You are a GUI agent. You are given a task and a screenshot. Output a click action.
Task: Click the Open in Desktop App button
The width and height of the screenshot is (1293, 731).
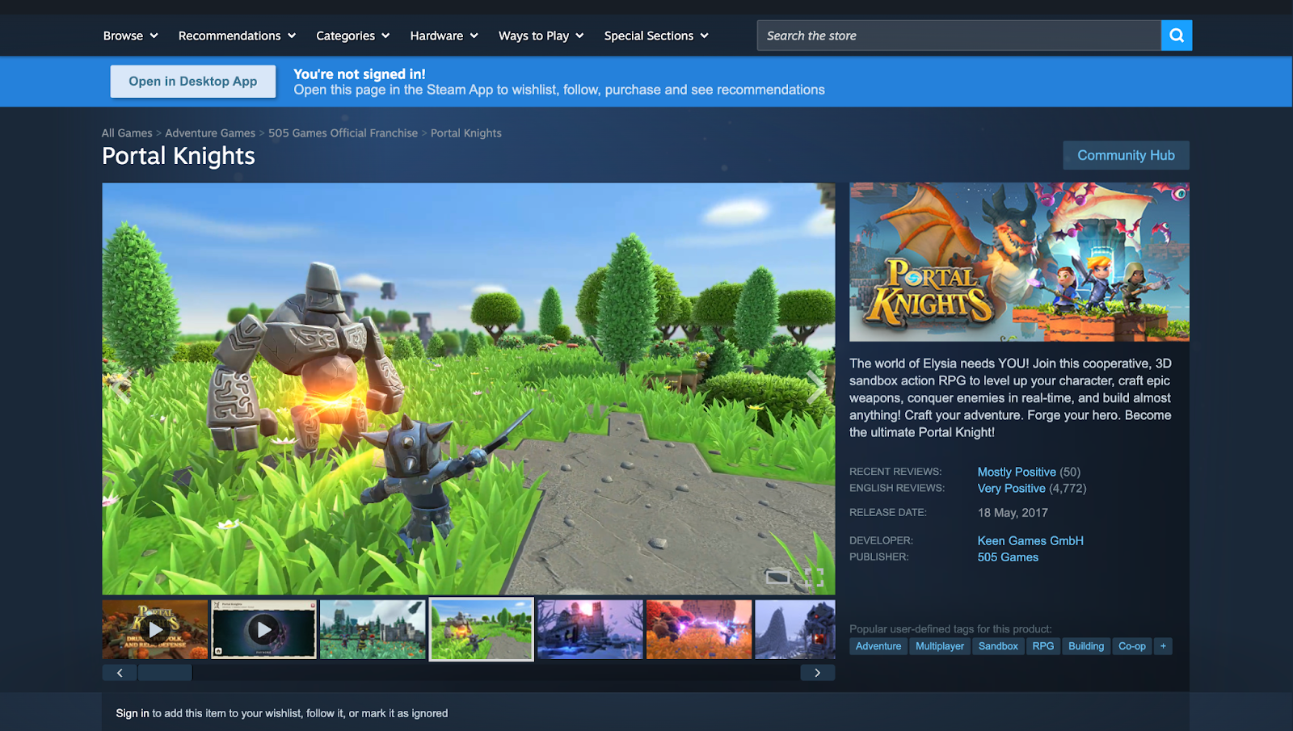[x=192, y=81]
